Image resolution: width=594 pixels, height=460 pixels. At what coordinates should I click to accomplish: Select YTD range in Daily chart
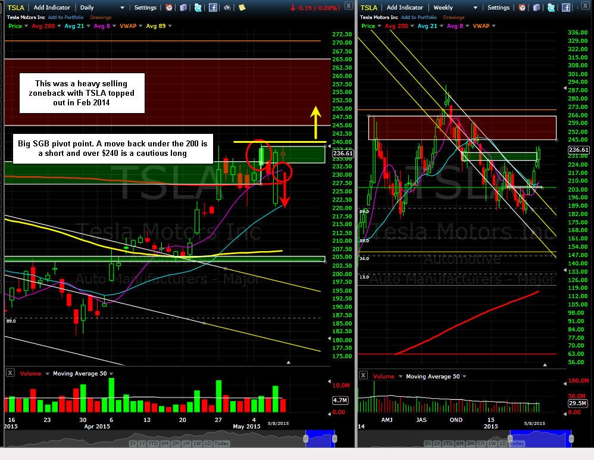point(153,443)
